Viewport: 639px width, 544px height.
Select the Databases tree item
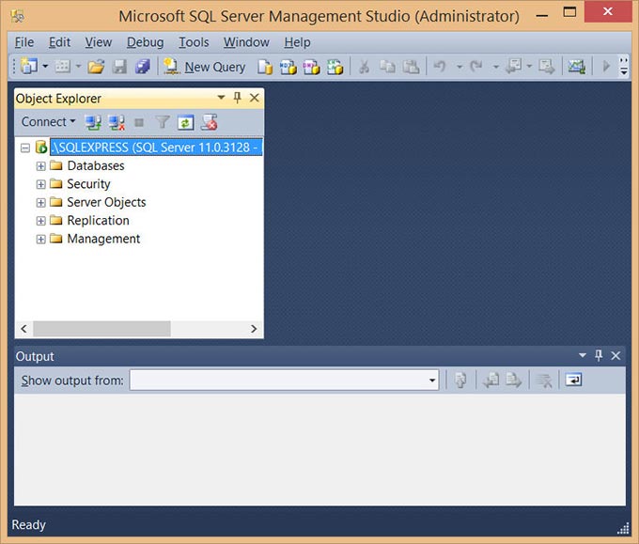(x=95, y=166)
